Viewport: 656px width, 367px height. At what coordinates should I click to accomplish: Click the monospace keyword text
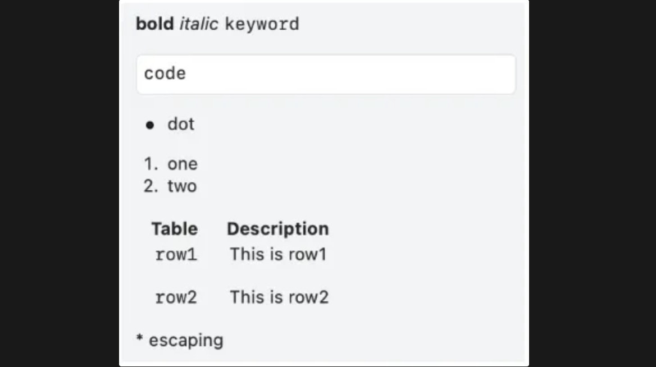pos(262,24)
